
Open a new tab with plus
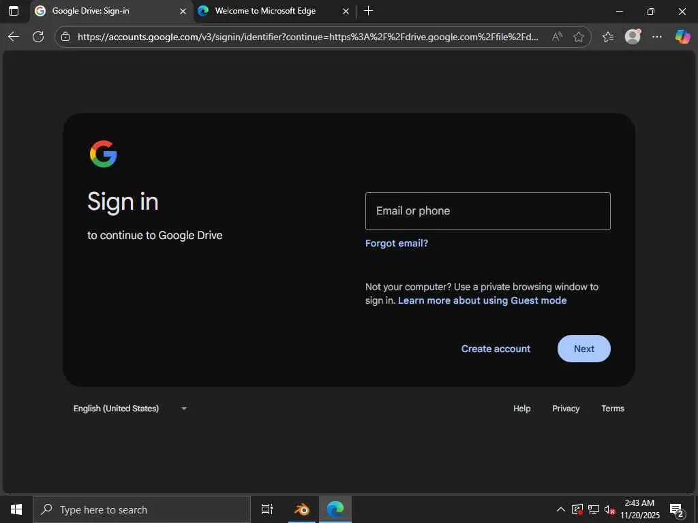pyautogui.click(x=368, y=11)
